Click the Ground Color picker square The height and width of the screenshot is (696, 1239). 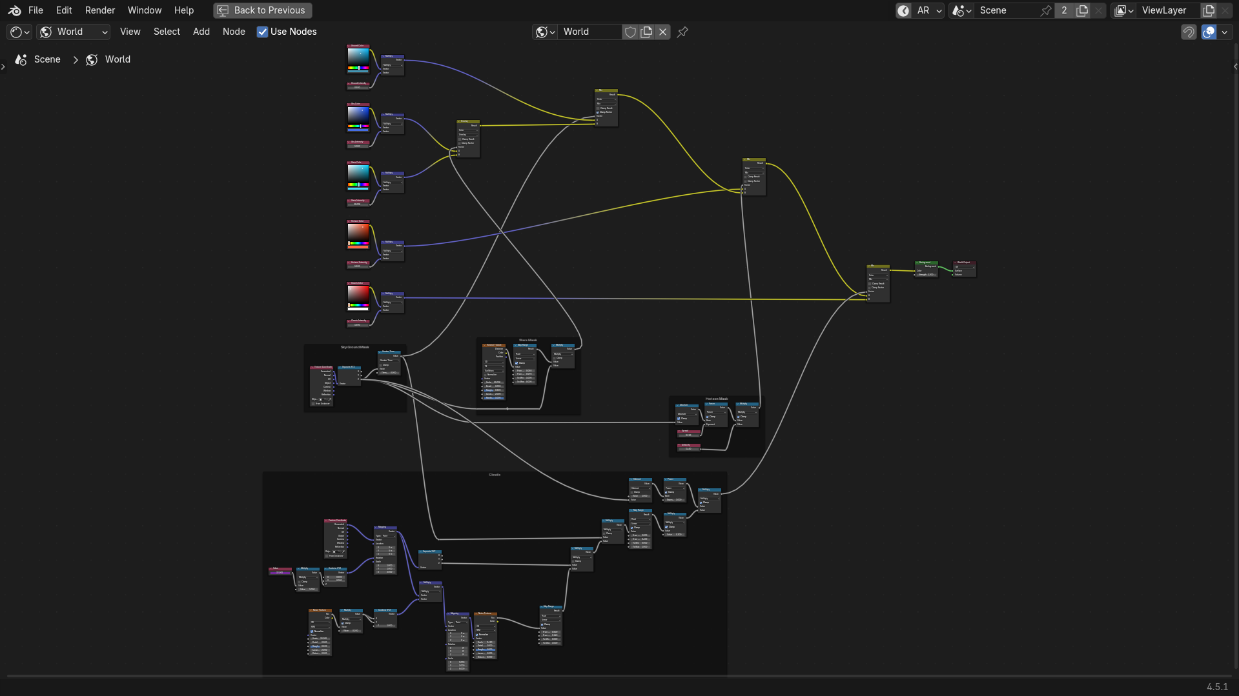[x=358, y=57]
